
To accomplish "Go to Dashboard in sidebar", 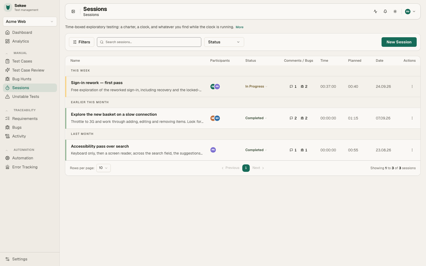I will pos(30,32).
